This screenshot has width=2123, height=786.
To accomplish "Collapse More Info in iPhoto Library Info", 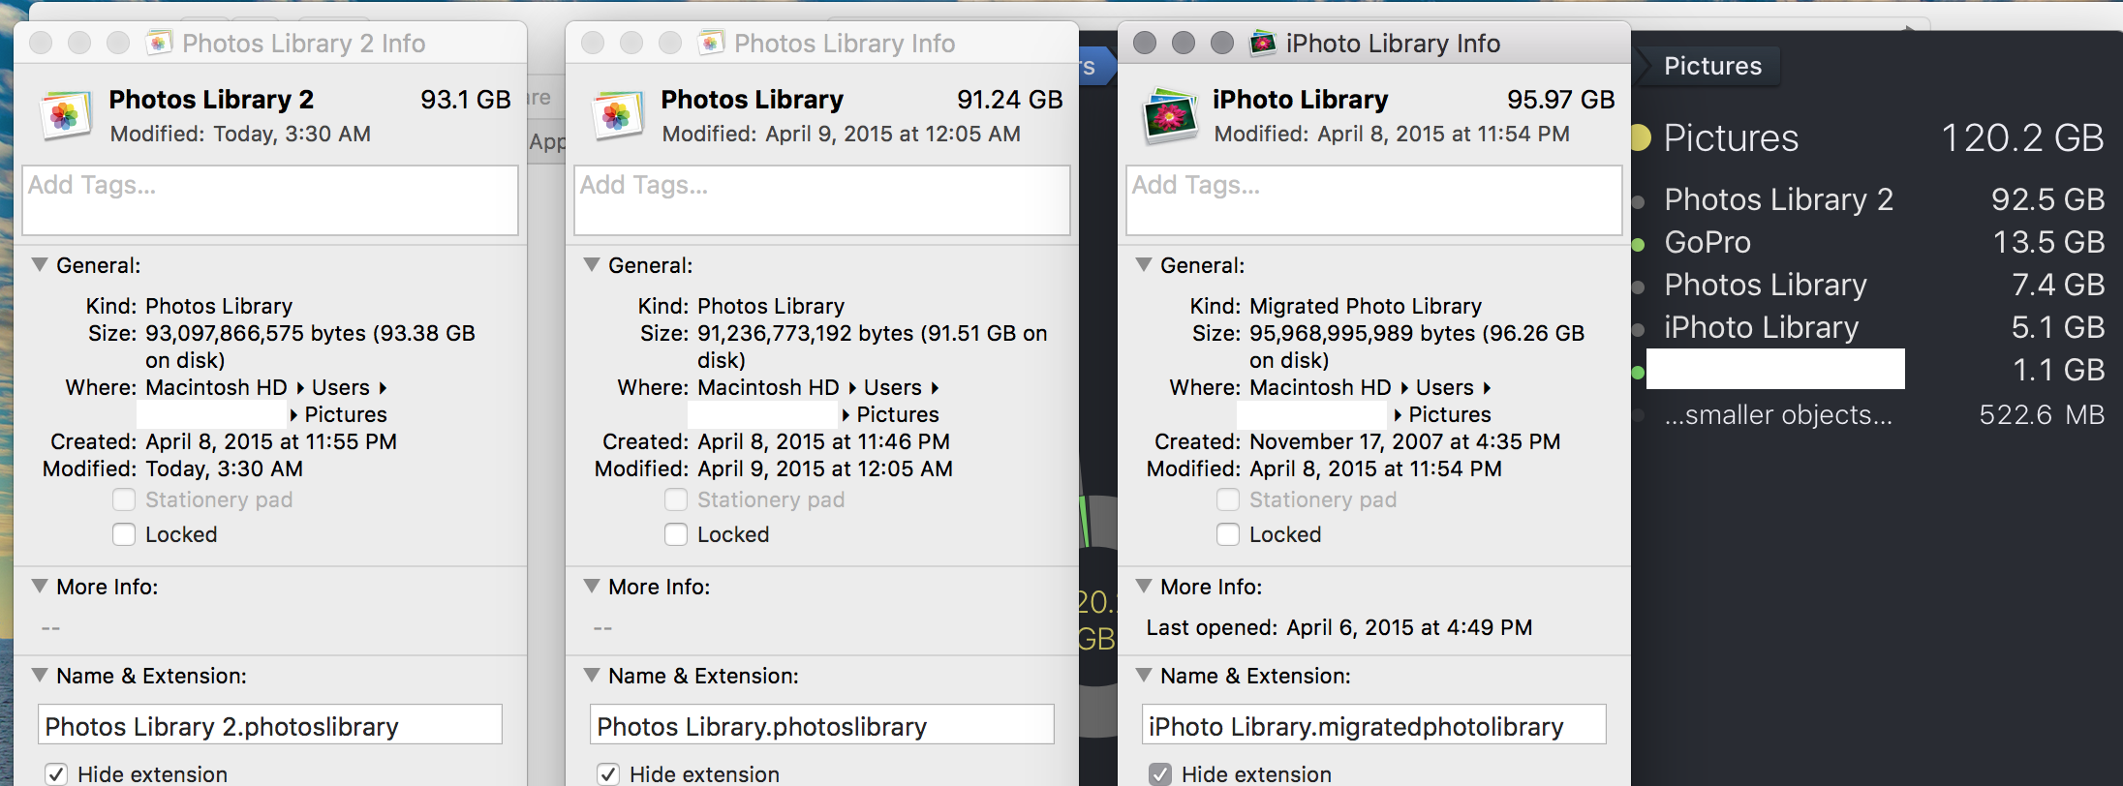I will [x=1144, y=586].
